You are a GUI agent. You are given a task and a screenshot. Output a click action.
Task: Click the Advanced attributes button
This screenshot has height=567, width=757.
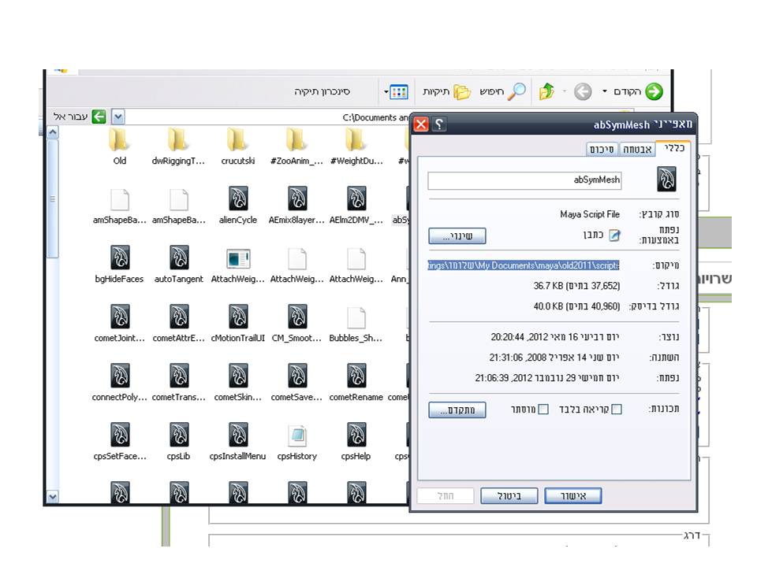point(457,409)
